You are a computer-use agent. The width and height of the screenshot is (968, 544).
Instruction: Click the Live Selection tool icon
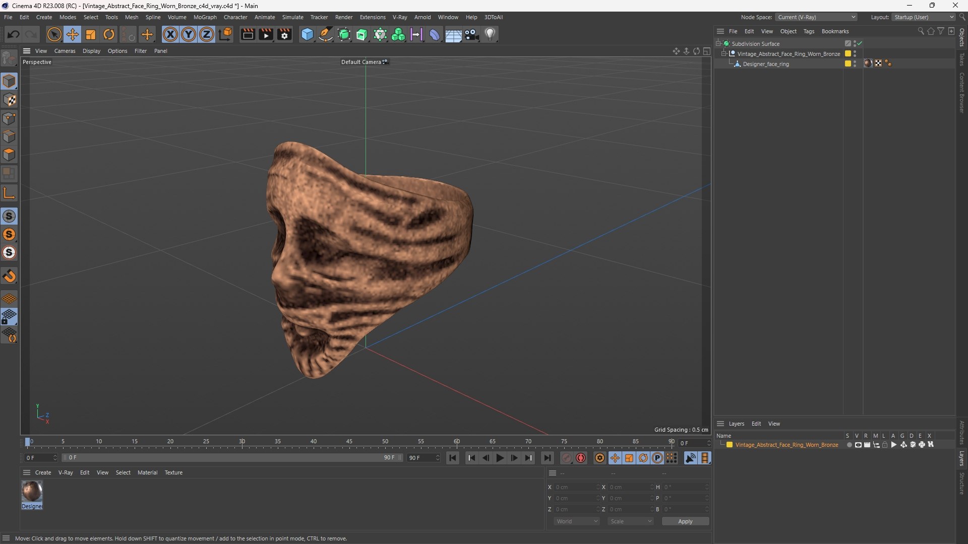point(54,34)
